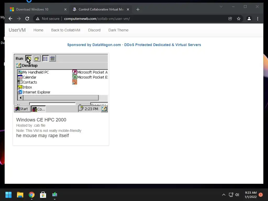The width and height of the screenshot is (268, 201).
Task: Expand the hidden tray icons chevron
Action: coord(224,195)
